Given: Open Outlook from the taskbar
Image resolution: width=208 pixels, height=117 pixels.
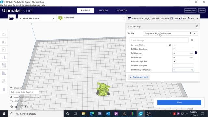Looking at the screenshot, I should pos(108,114).
